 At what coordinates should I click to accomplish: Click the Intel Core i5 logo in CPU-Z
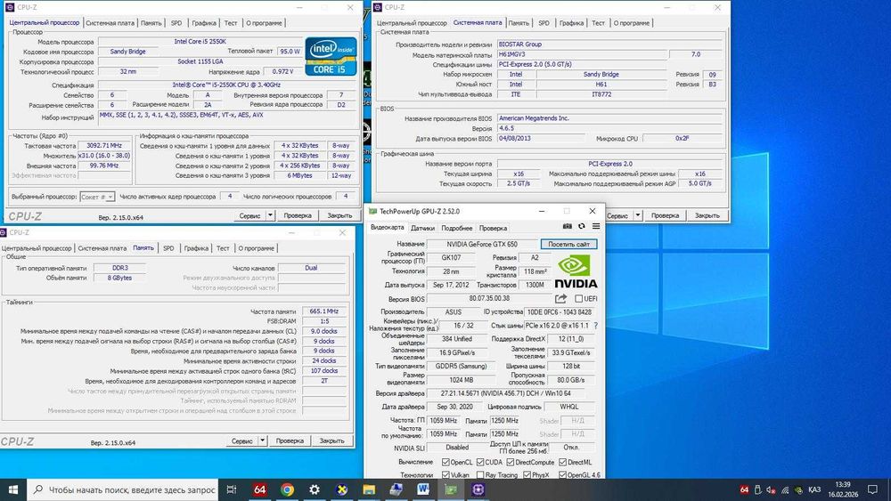[x=331, y=56]
